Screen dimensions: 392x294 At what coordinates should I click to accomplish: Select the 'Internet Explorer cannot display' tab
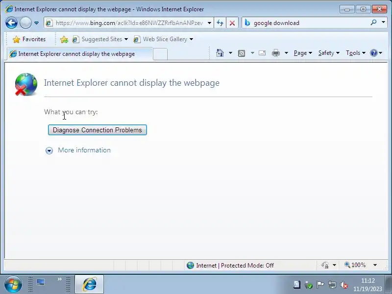(79, 54)
